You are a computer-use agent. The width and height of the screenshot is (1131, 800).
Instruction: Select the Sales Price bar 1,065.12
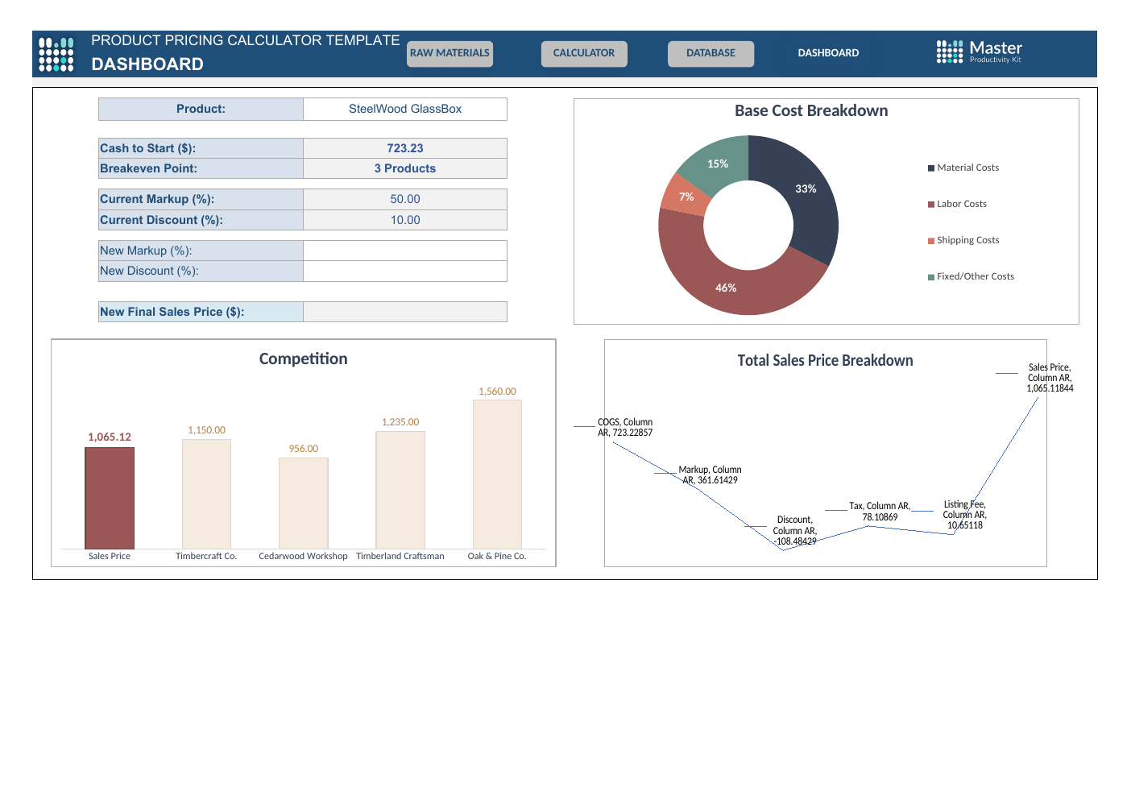point(110,498)
